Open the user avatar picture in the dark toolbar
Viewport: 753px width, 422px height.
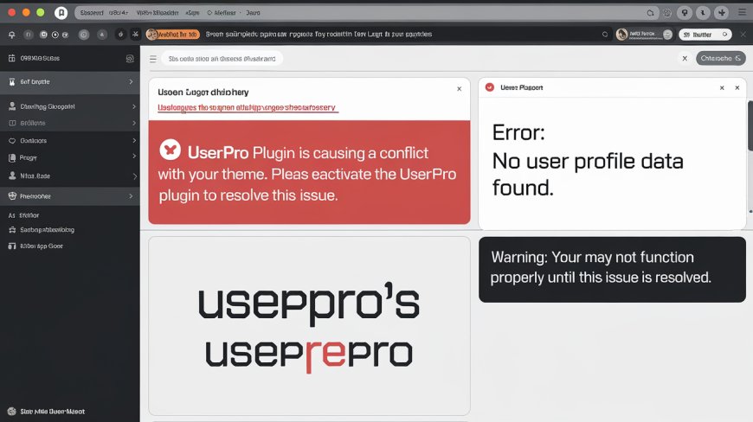(x=622, y=34)
